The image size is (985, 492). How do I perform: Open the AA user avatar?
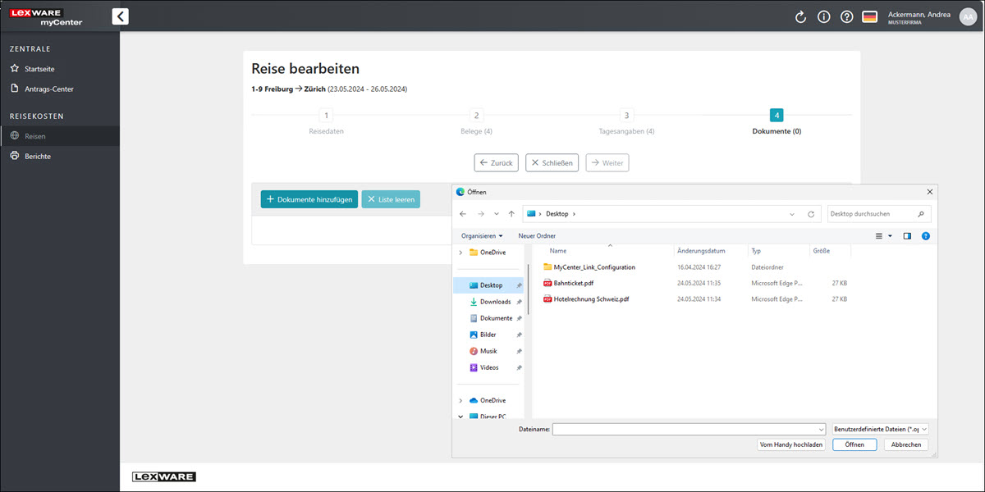[x=968, y=17]
